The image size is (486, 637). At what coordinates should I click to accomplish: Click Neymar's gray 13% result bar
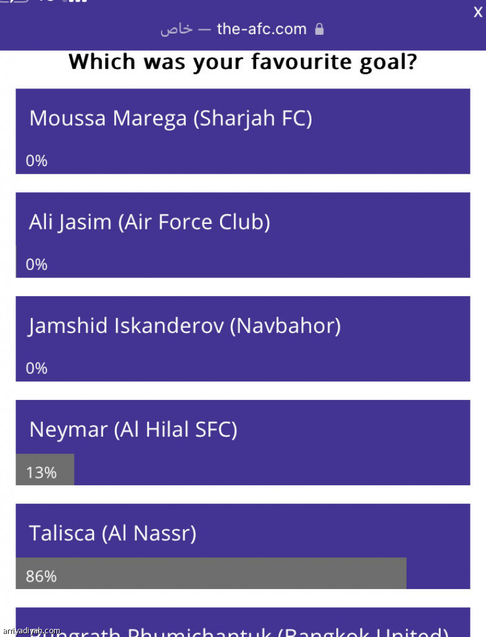[45, 472]
